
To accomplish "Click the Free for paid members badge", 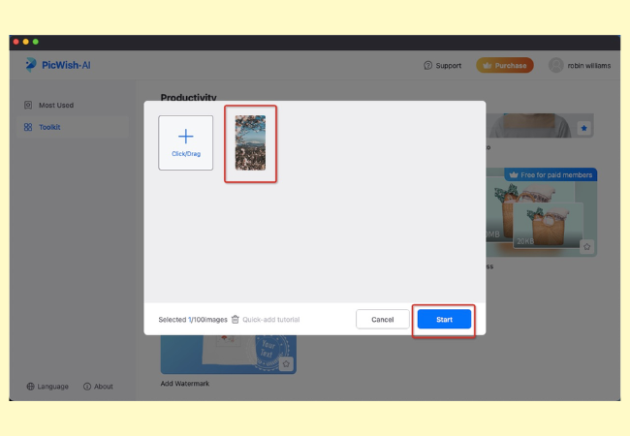I will pyautogui.click(x=550, y=174).
